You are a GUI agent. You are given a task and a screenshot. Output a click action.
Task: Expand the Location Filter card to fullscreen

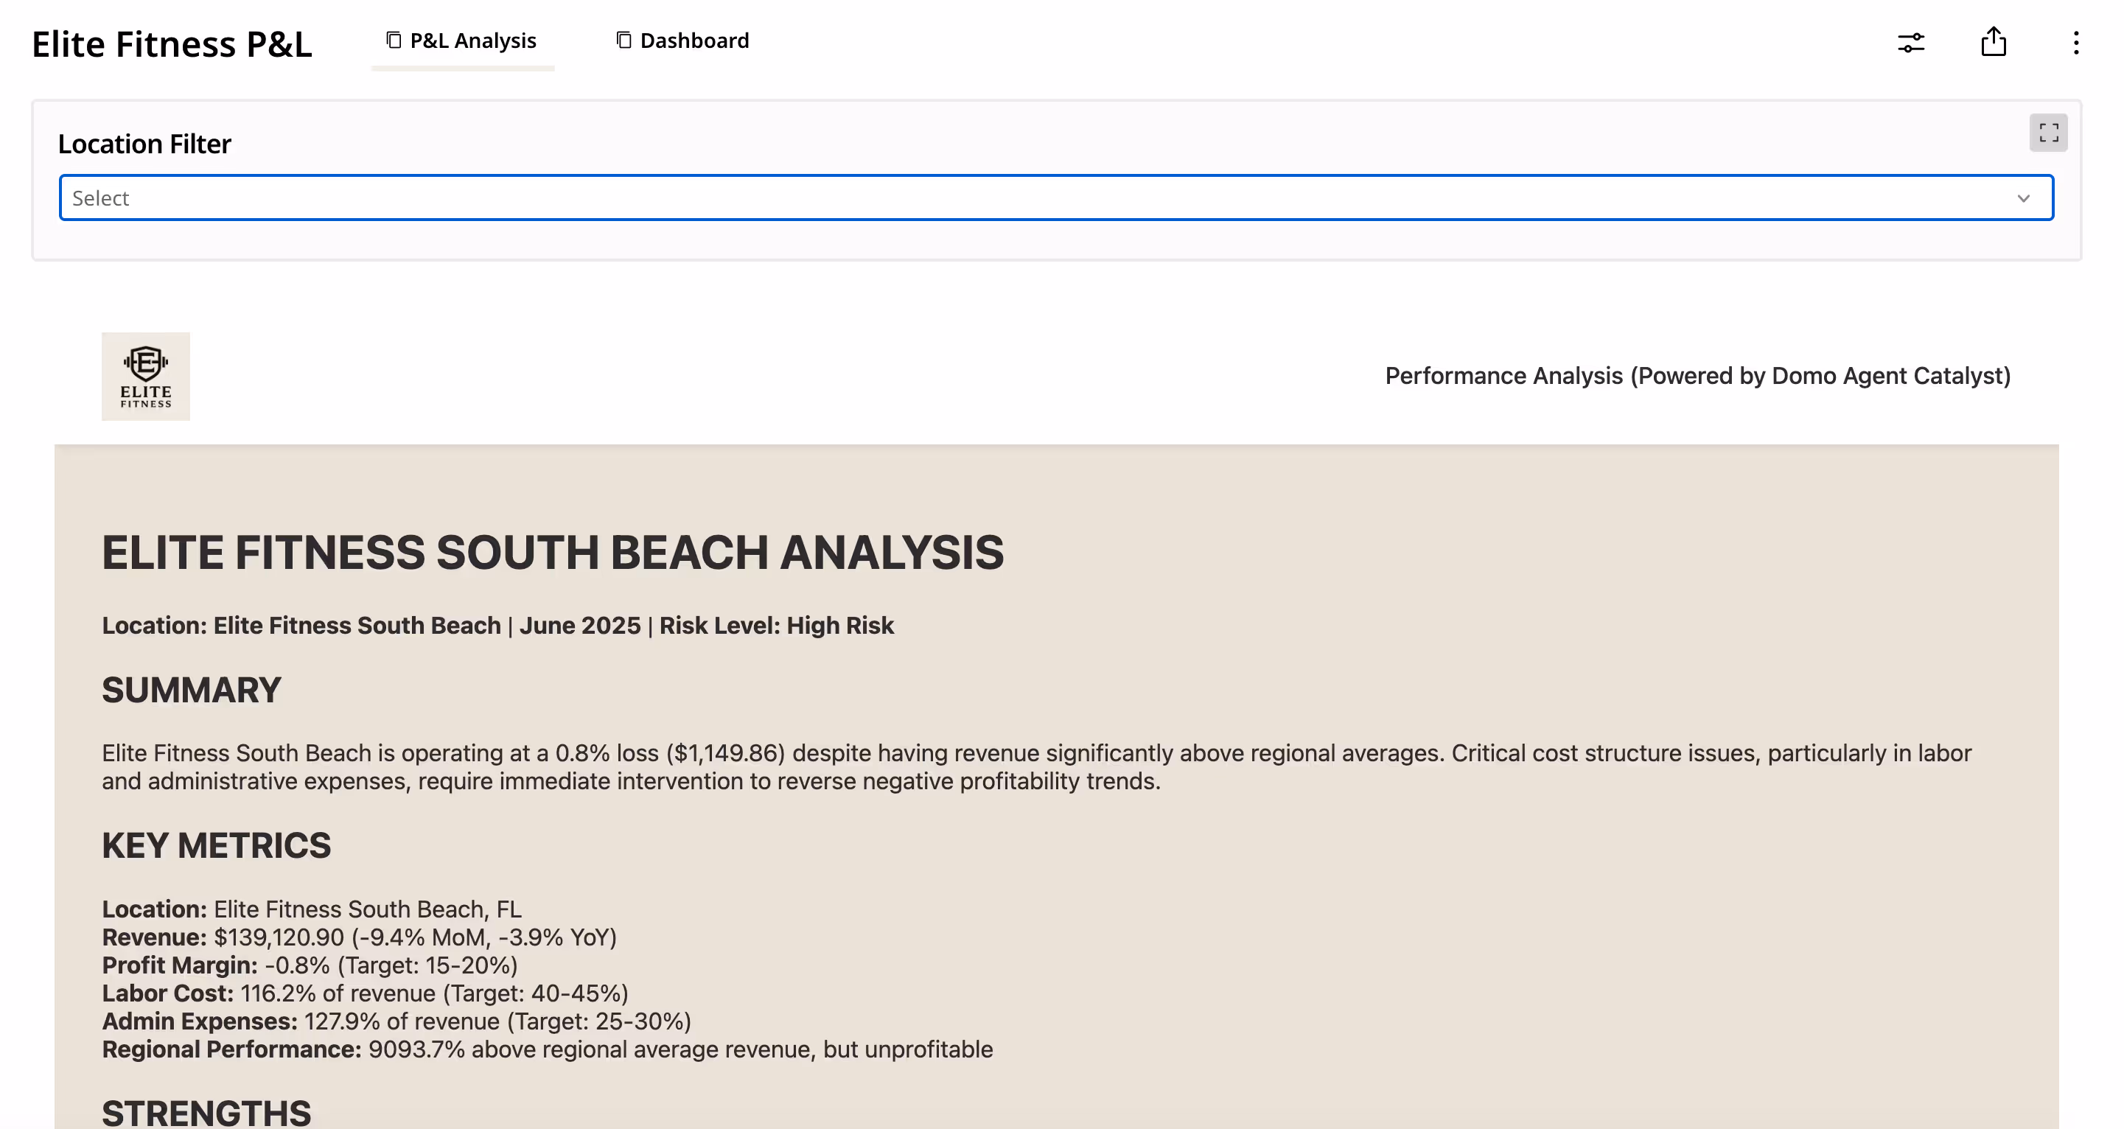click(x=2048, y=133)
